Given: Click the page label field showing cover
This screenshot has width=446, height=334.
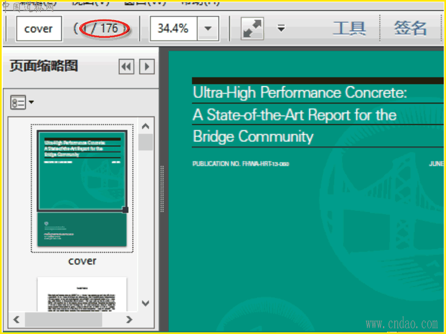Looking at the screenshot, I should pyautogui.click(x=39, y=29).
